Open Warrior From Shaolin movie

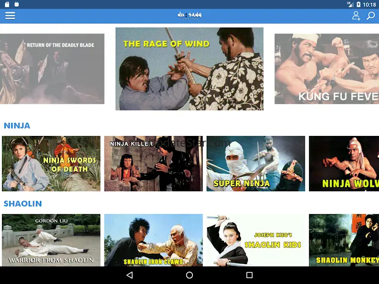click(x=51, y=240)
